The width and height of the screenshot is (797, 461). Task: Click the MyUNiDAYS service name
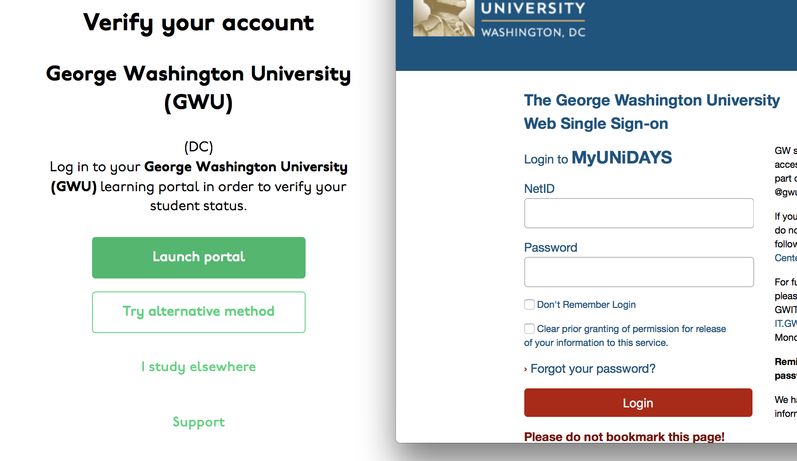622,157
